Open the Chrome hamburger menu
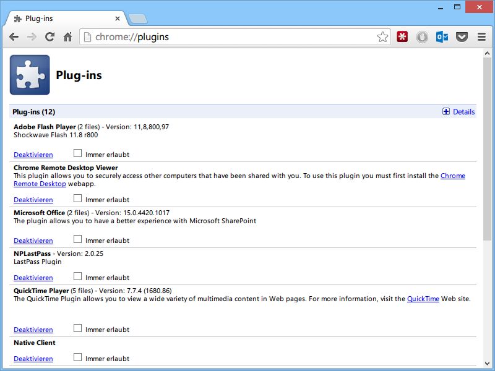 click(482, 37)
